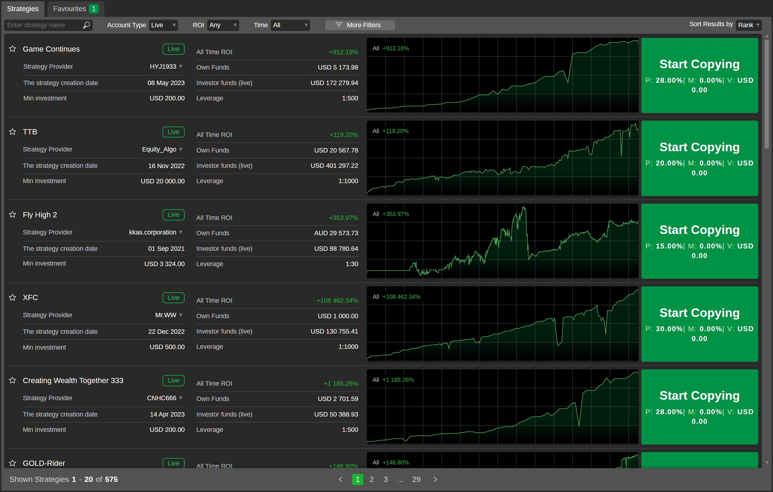Go to page 29 of strategies

click(416, 479)
